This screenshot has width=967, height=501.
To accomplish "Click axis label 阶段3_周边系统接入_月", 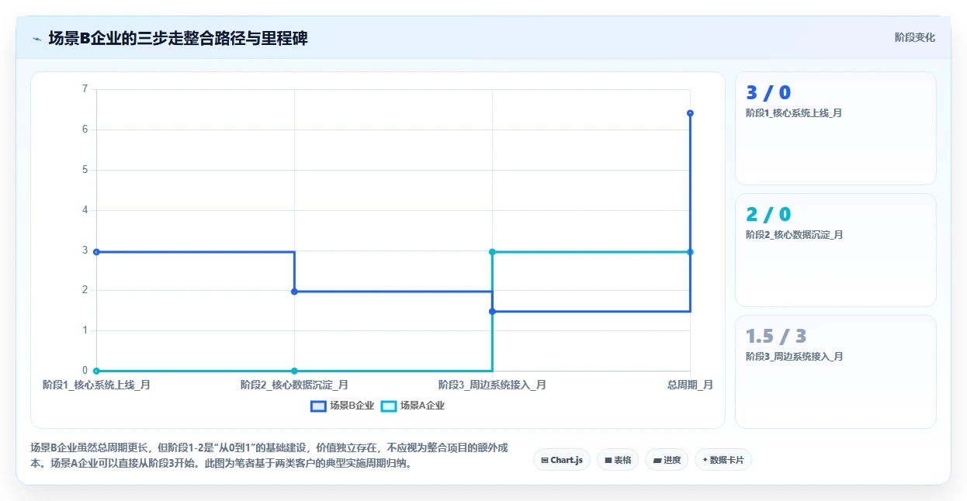I will [492, 385].
